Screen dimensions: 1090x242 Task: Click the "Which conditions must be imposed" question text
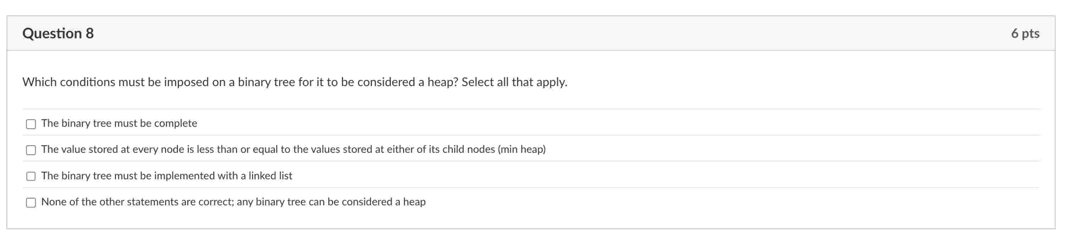coord(109,82)
